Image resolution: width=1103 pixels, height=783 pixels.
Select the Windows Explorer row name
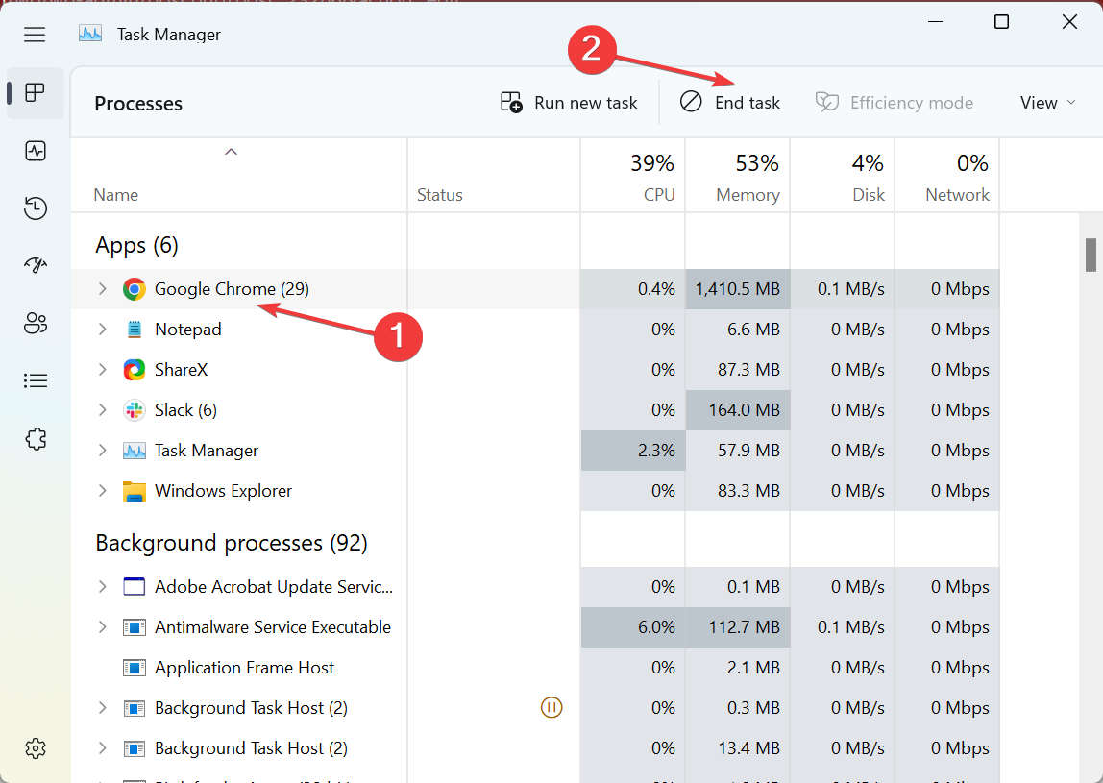pos(223,491)
